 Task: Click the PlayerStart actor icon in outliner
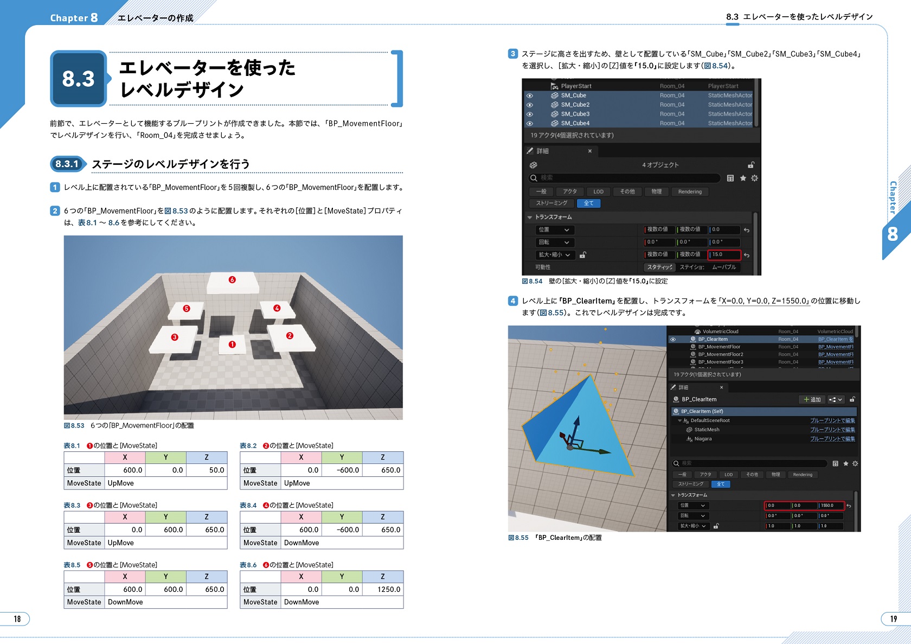pos(554,86)
